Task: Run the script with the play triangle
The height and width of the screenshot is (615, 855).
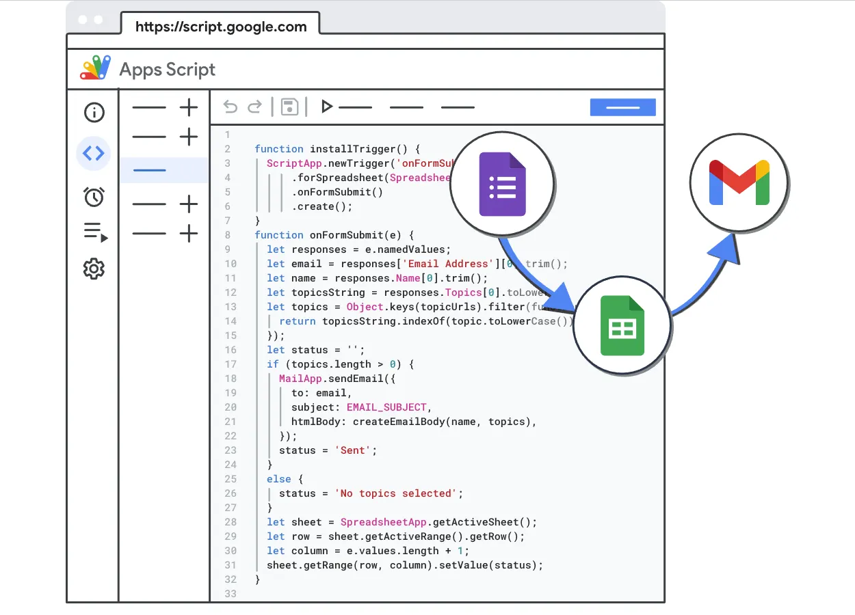Action: pos(327,107)
